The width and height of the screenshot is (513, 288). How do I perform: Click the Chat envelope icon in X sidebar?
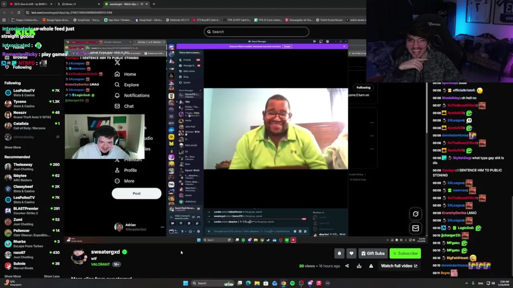pyautogui.click(x=117, y=106)
